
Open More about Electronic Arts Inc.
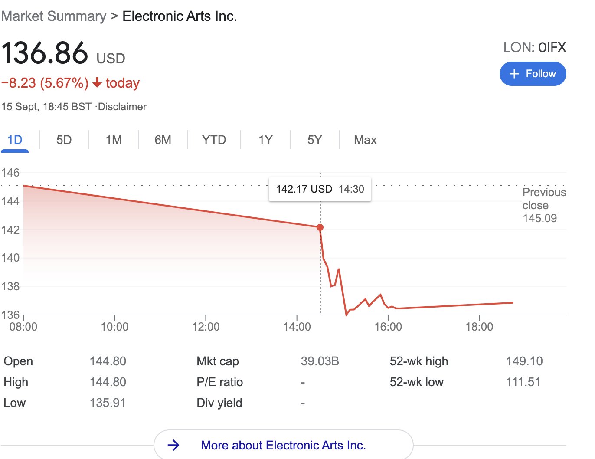[x=284, y=445]
